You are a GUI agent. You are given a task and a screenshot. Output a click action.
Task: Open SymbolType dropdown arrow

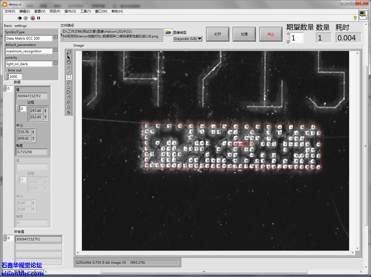[56, 37]
